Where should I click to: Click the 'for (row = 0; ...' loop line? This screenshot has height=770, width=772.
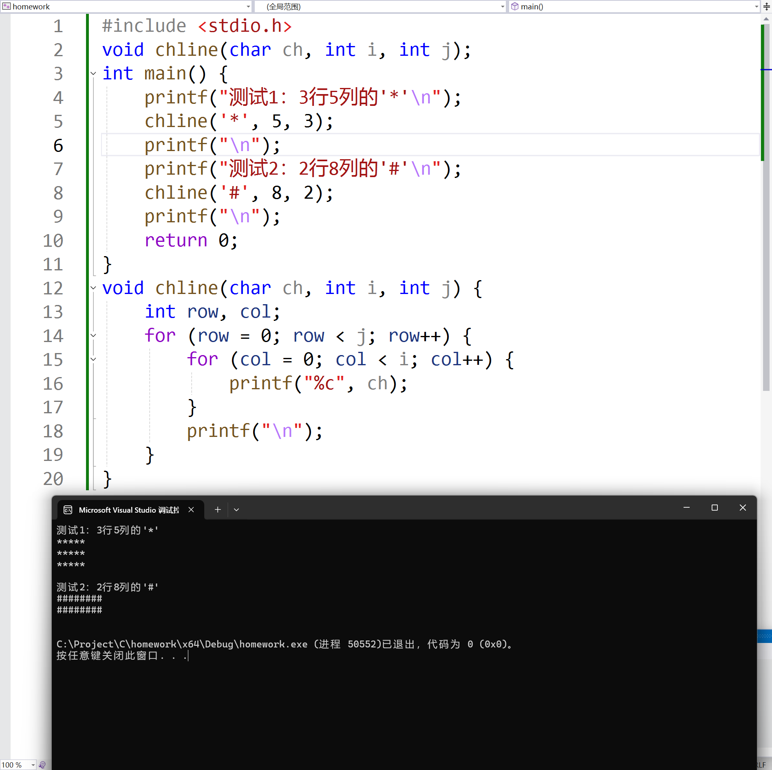tap(308, 336)
